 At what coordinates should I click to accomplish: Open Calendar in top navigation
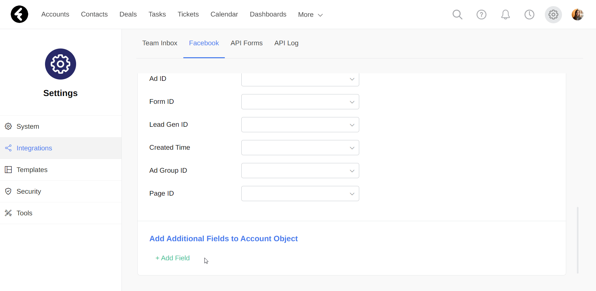click(224, 14)
